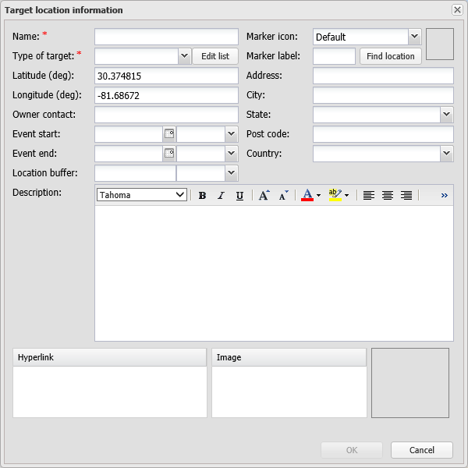Click the Name input field

[166, 37]
